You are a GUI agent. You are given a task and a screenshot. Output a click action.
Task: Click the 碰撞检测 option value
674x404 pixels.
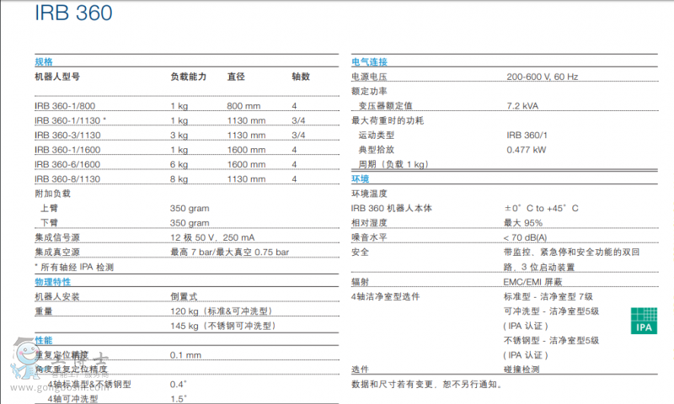[x=522, y=369]
